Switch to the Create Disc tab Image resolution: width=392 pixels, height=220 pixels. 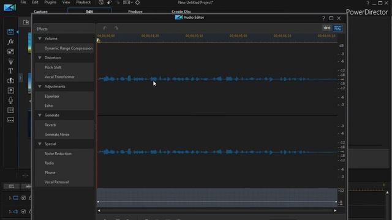click(181, 12)
